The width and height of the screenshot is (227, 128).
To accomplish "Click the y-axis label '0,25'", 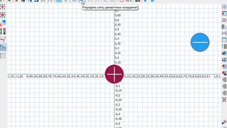I will 118,53.
